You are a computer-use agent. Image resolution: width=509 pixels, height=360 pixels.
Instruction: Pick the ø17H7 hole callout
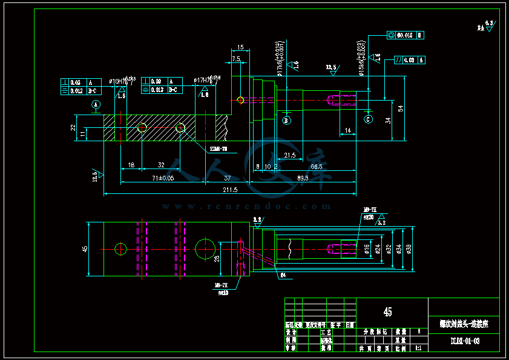[x=207, y=79]
